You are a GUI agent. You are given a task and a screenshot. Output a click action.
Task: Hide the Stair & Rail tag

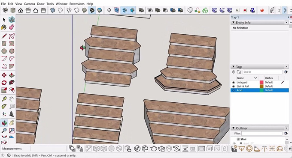click(234, 86)
